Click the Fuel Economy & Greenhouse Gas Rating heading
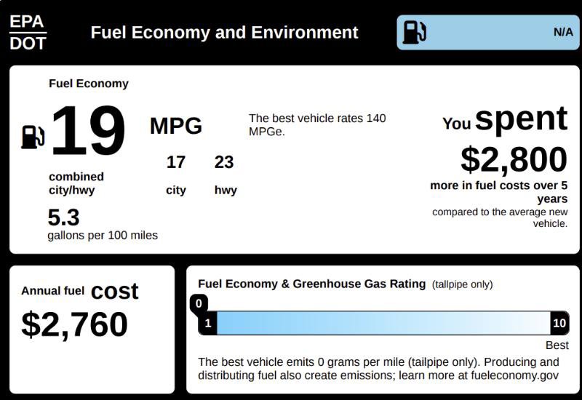582x400 pixels. click(x=312, y=284)
